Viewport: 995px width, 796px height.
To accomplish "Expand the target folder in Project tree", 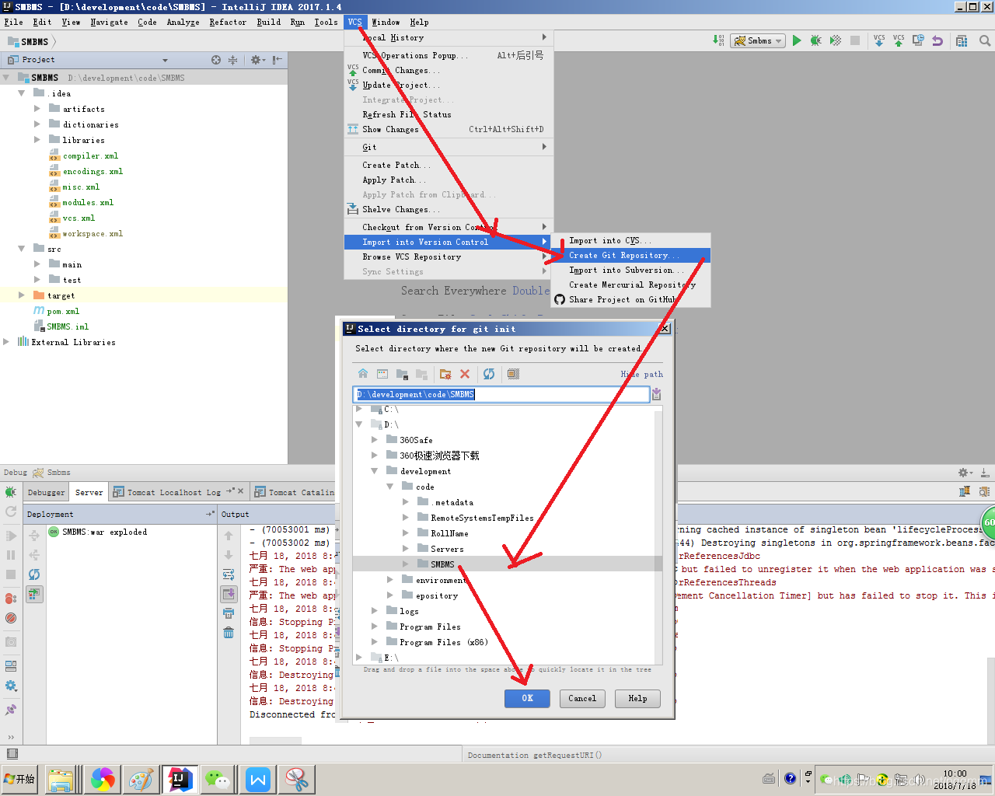I will click(x=22, y=295).
